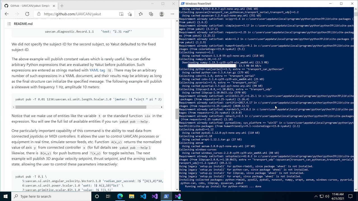358x201 pixels.
Task: Click PowerShell scrollbar up arrow
Action: pyautogui.click(x=356, y=9)
